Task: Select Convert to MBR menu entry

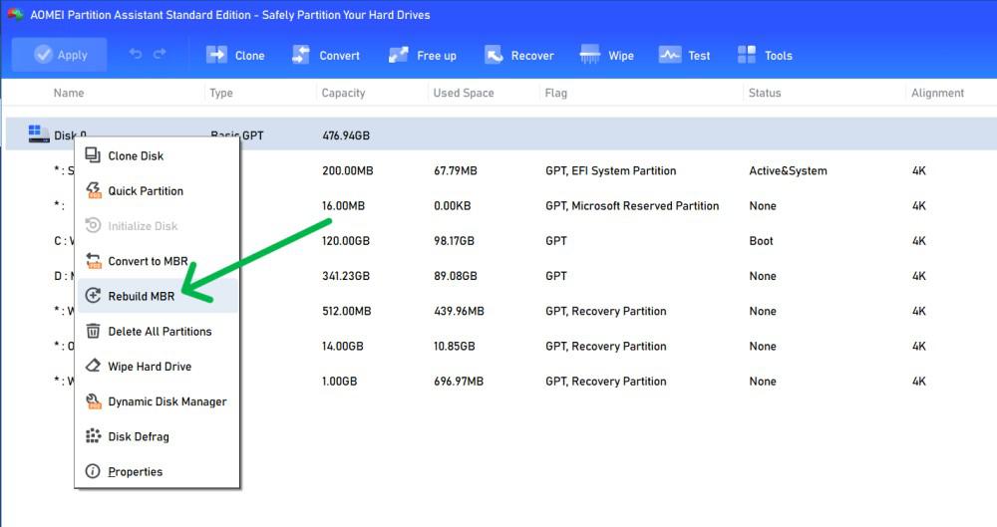Action: [158, 261]
